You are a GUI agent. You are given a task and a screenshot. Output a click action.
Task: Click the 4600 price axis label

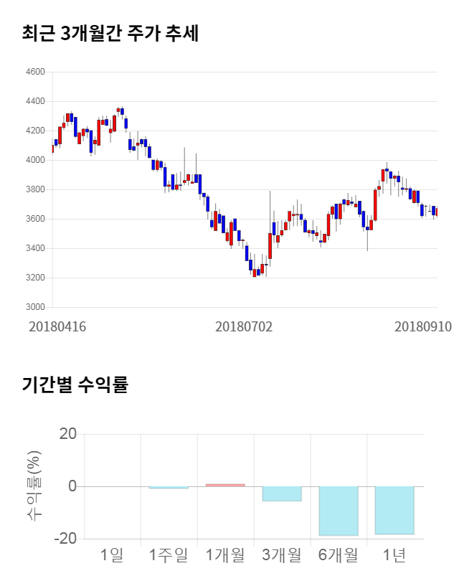[36, 72]
